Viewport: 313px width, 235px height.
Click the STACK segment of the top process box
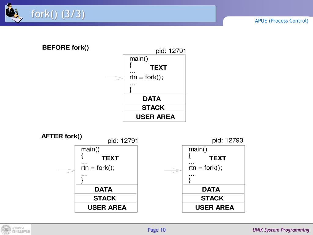tap(154, 108)
